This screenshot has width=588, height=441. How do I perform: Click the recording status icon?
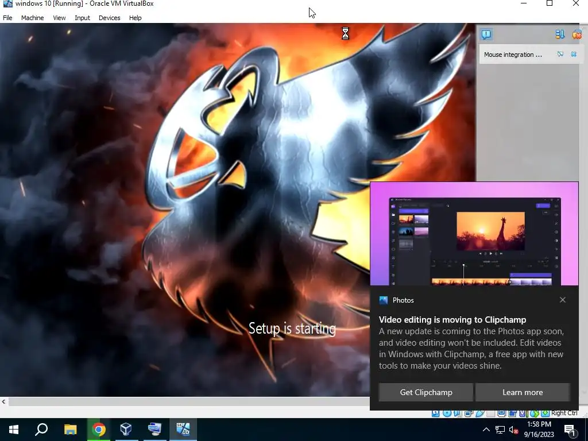(x=512, y=413)
